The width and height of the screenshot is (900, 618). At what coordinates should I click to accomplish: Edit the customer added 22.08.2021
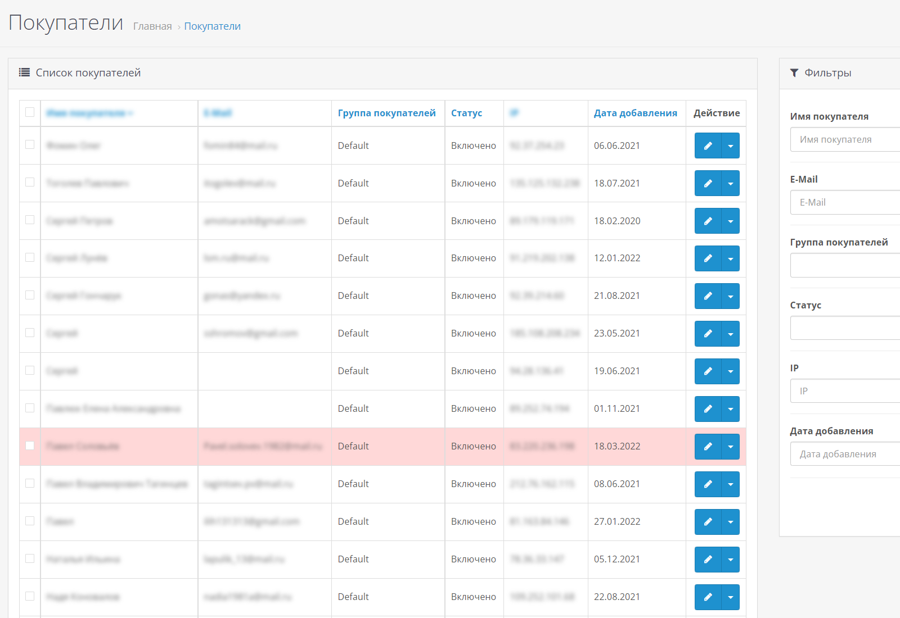point(708,597)
